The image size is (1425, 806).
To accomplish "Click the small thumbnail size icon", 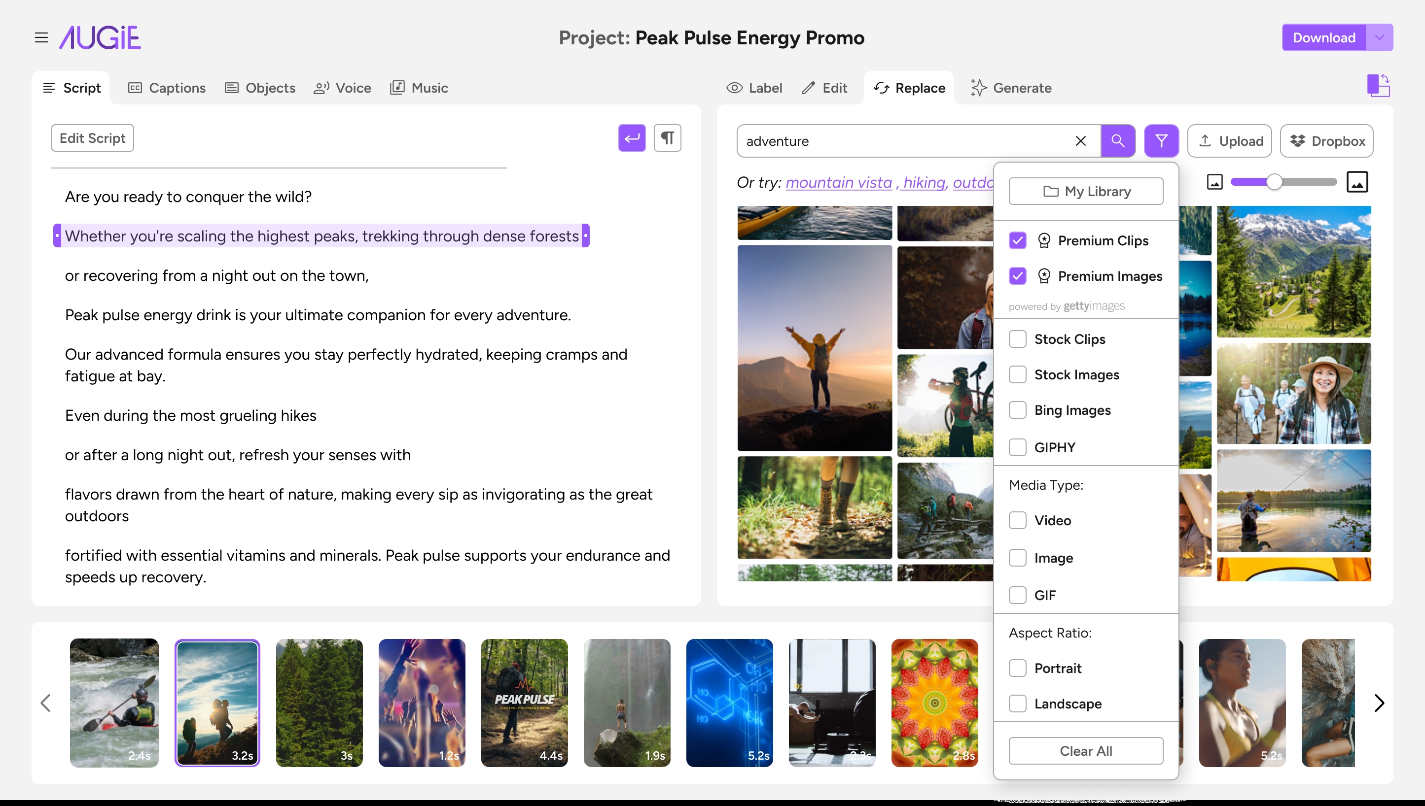I will [x=1214, y=182].
